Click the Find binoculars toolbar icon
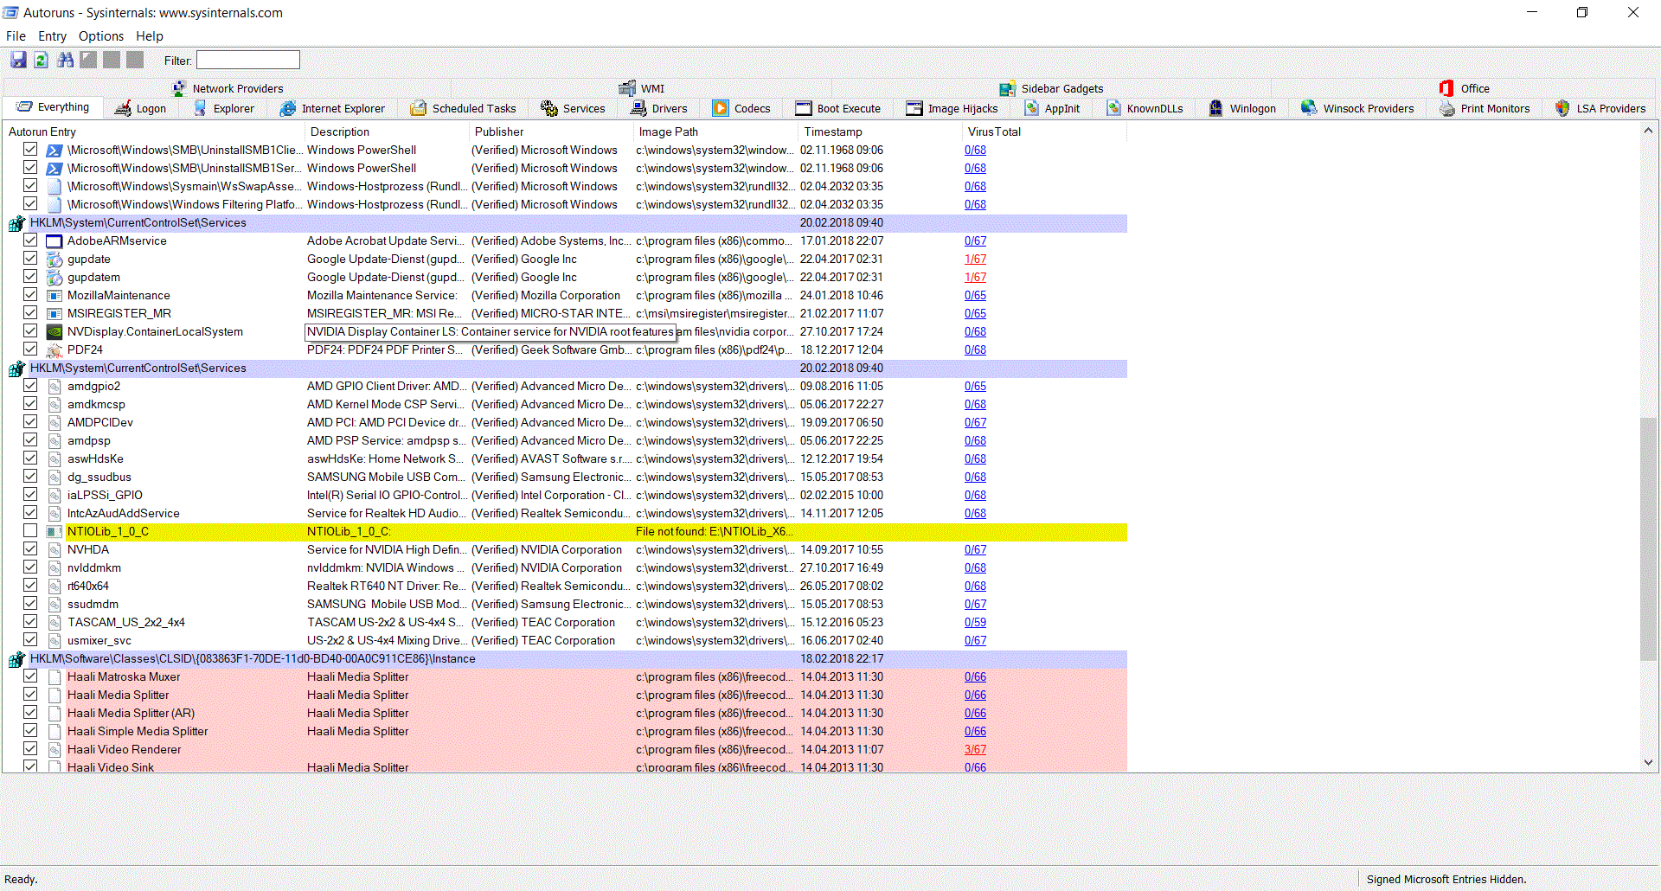This screenshot has width=1661, height=891. 65,60
